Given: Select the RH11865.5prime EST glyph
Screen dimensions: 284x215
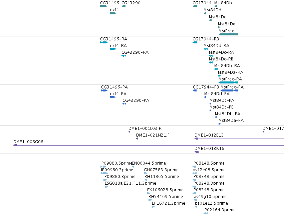Looking at the screenshot, I should (146, 180).
